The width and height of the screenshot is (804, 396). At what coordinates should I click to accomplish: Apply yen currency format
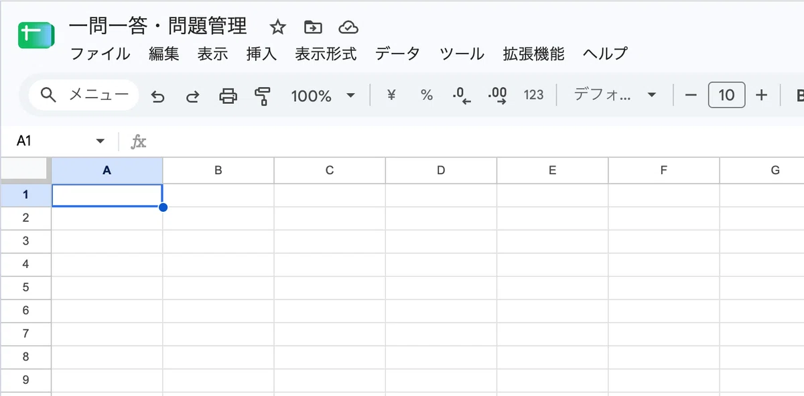pos(391,95)
